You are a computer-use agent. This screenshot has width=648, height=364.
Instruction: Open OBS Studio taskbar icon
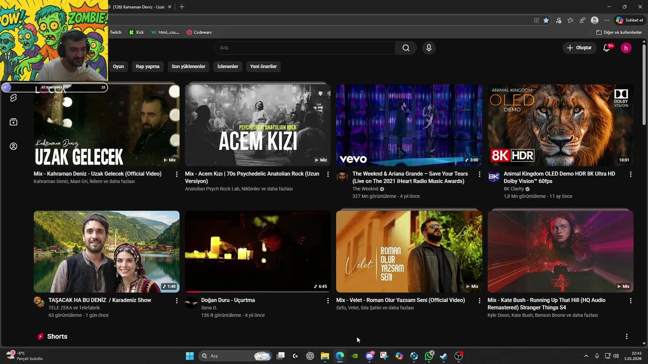click(x=459, y=356)
